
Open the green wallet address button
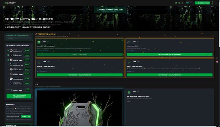[x=202, y=3]
